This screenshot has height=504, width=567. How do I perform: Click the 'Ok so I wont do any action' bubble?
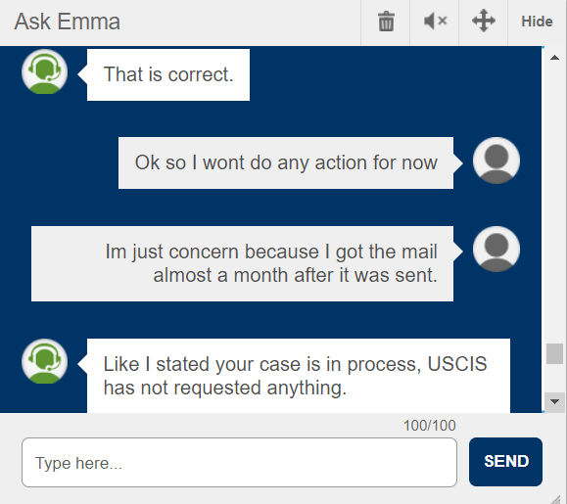286,162
